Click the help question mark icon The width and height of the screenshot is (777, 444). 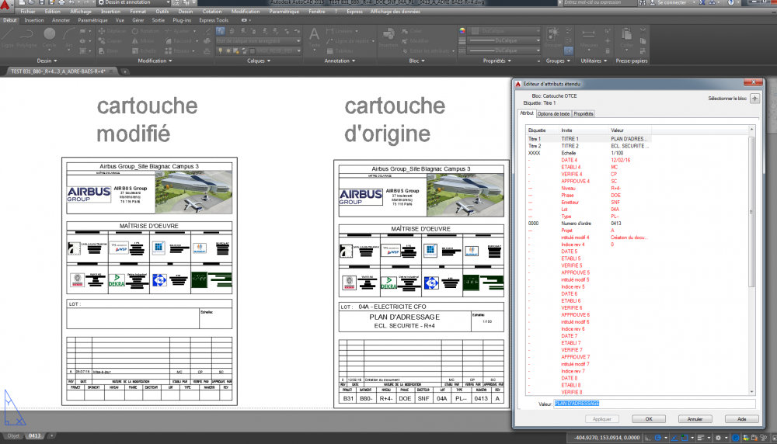point(730,3)
